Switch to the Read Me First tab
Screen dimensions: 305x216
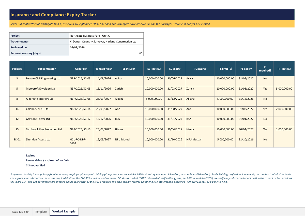pyautogui.click(x=21, y=212)
